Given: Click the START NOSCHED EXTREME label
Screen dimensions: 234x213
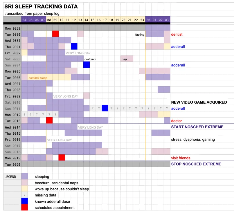Looking at the screenshot, I should tap(197, 127).
